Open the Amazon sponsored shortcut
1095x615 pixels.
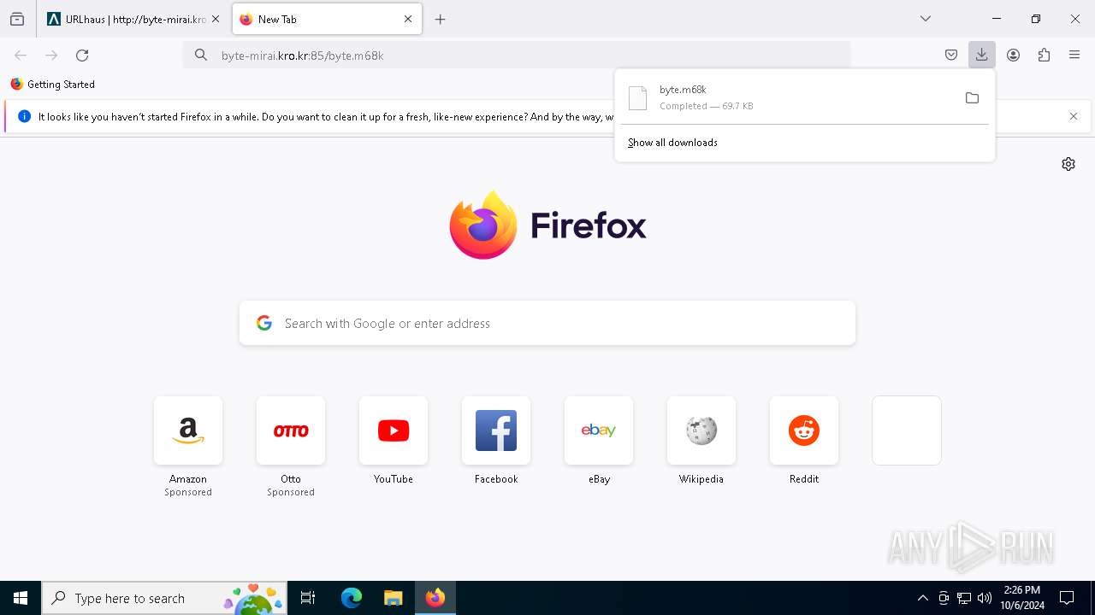(188, 430)
